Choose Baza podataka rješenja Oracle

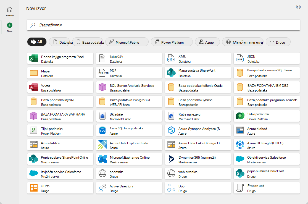pos(198,87)
